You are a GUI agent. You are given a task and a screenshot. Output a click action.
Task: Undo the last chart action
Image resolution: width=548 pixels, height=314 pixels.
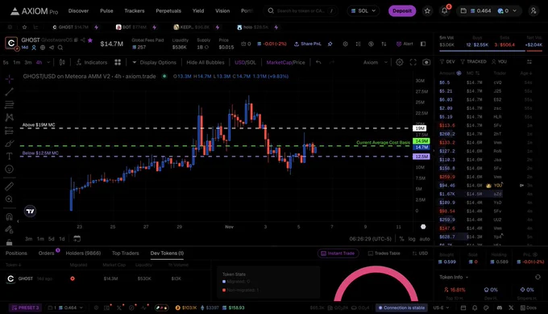318,62
